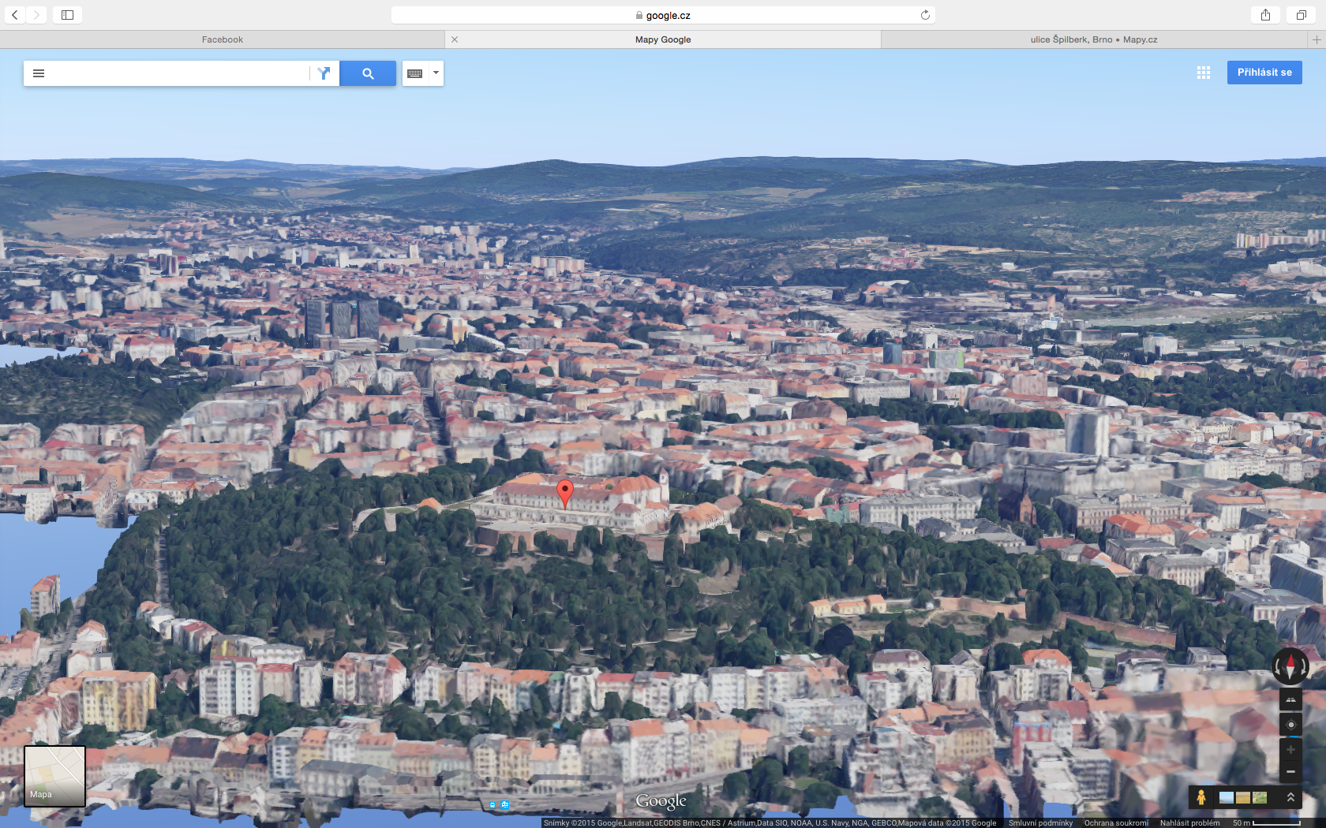Click the small bus stop icon

pyautogui.click(x=492, y=805)
